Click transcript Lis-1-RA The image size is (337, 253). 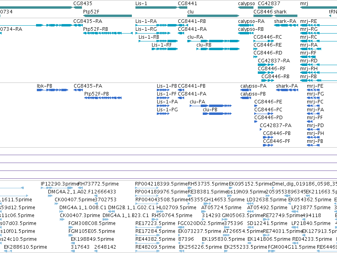[x=146, y=21]
